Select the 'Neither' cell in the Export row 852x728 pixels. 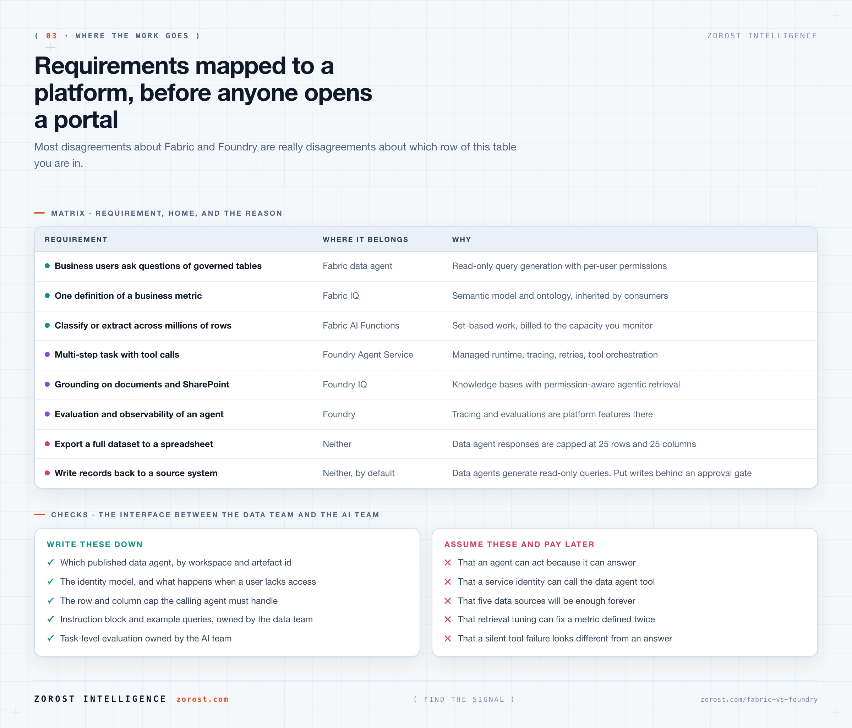point(337,444)
